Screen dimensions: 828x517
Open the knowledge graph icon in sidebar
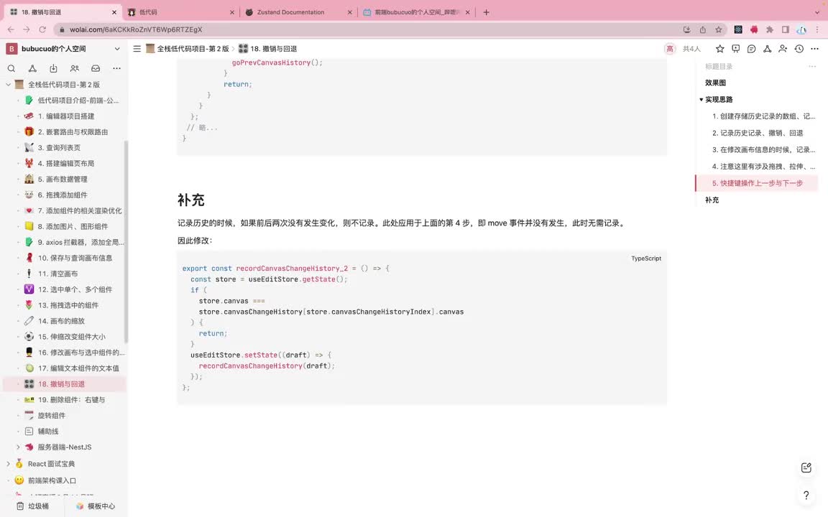(x=32, y=68)
